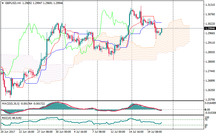Click the 30 Jun 00:00 date label
This screenshot has height=135, width=216.
click(63, 132)
